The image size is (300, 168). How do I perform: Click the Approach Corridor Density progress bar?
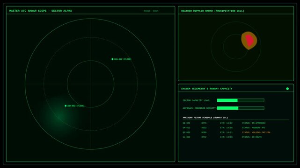(241, 108)
